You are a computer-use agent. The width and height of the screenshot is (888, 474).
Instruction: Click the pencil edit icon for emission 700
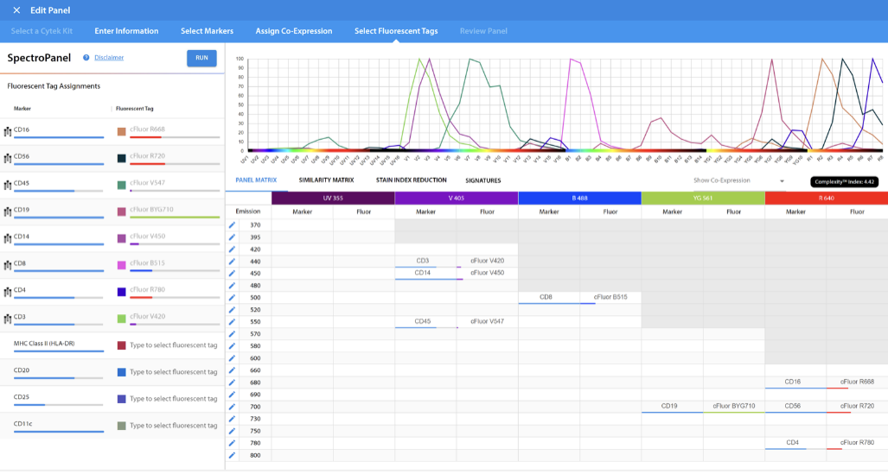point(232,407)
